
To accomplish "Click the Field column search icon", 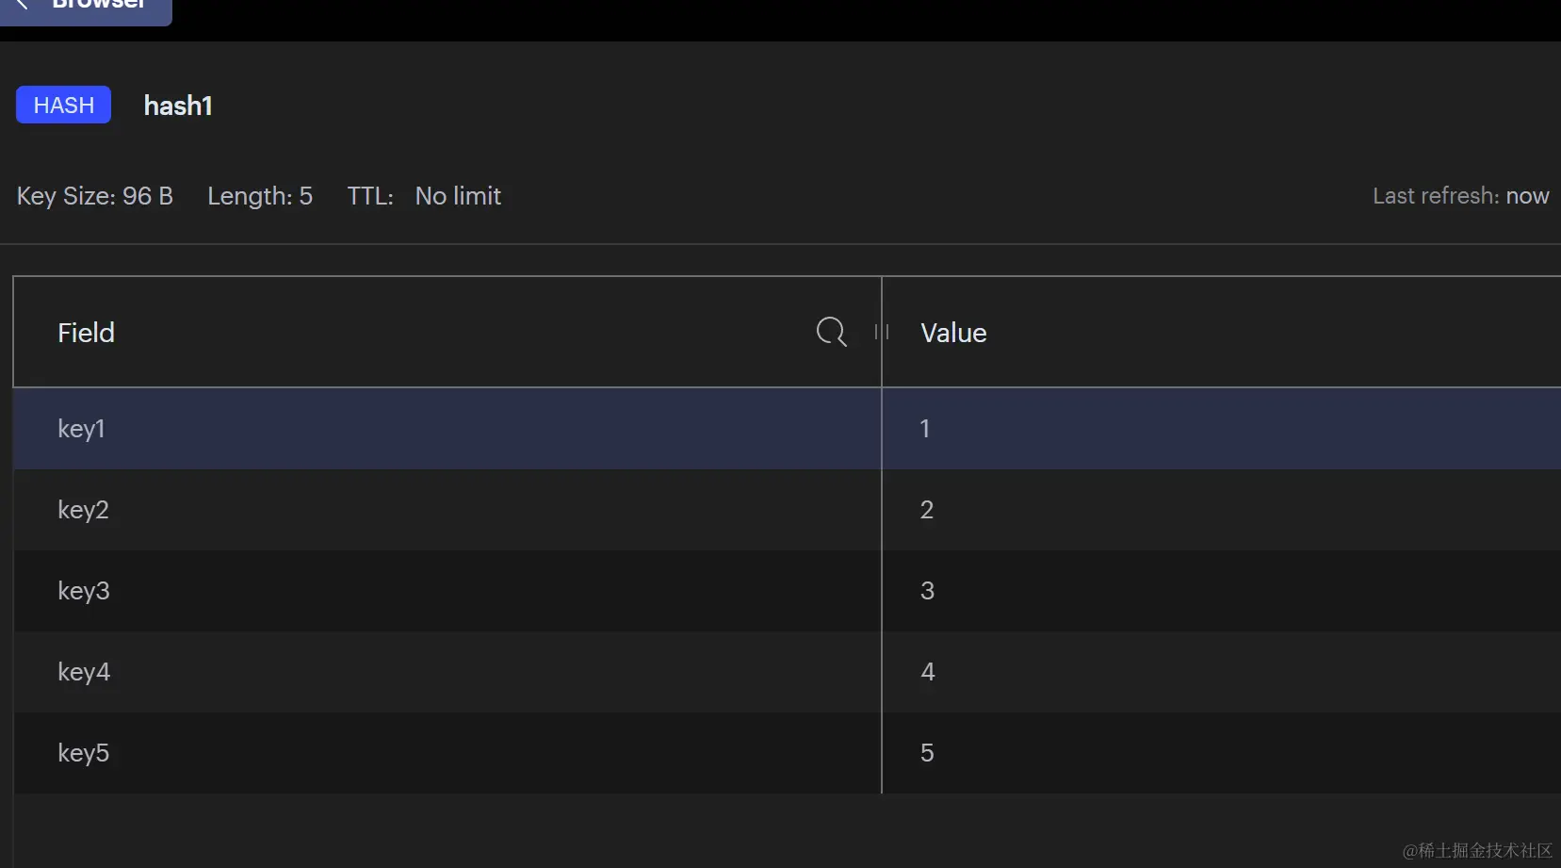I will point(831,332).
